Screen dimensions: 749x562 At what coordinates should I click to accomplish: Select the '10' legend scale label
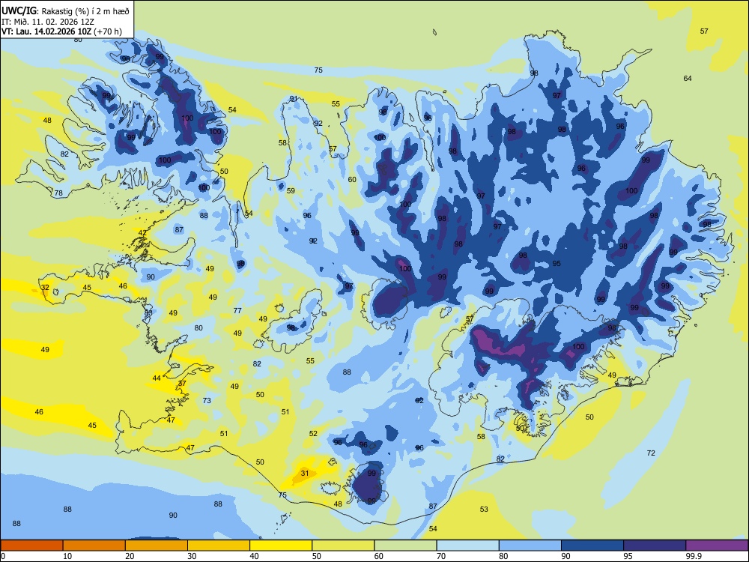[67, 556]
